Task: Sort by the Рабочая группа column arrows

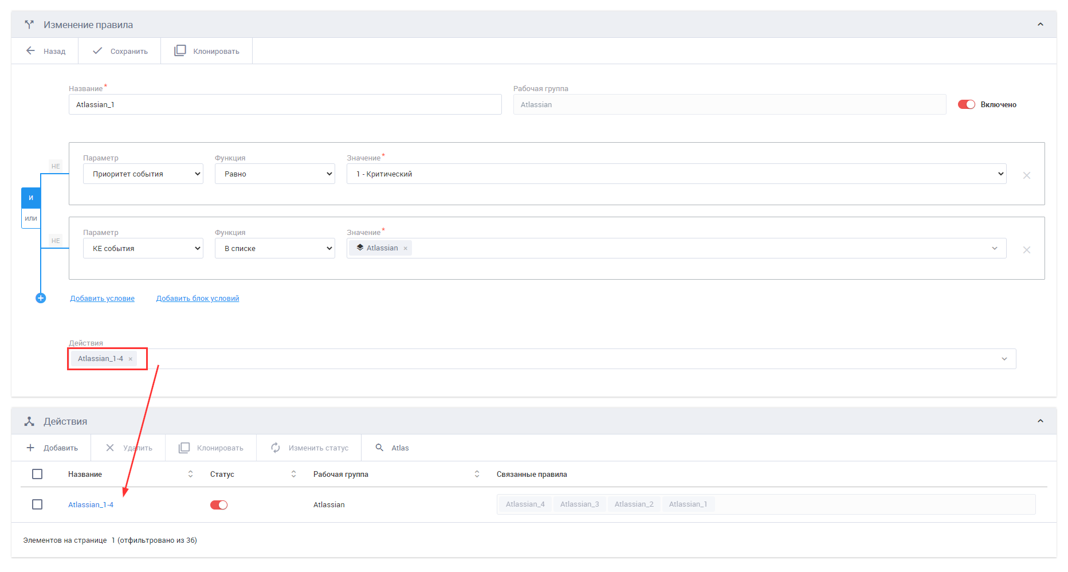Action: pyautogui.click(x=477, y=474)
